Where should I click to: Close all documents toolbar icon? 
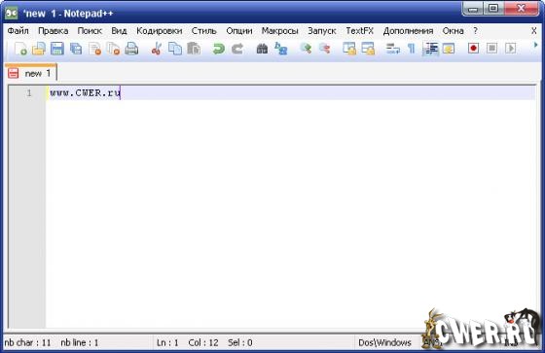point(113,49)
